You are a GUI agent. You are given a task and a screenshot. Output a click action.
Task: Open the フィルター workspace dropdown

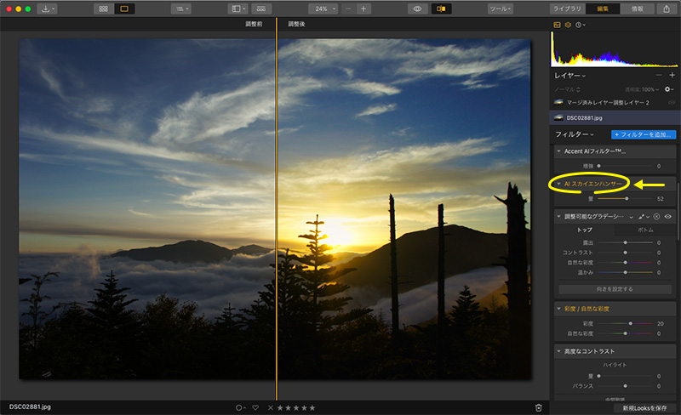point(575,134)
